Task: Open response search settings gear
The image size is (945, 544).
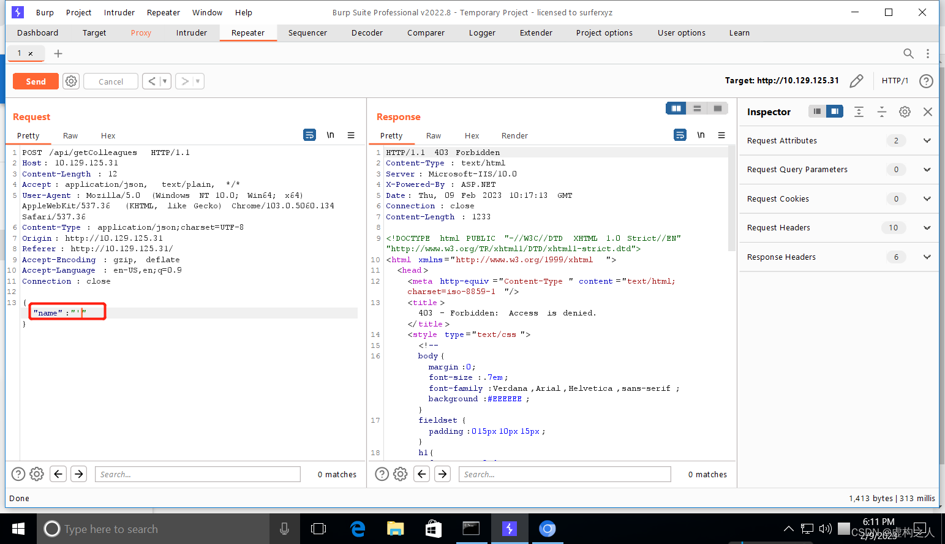Action: (401, 474)
